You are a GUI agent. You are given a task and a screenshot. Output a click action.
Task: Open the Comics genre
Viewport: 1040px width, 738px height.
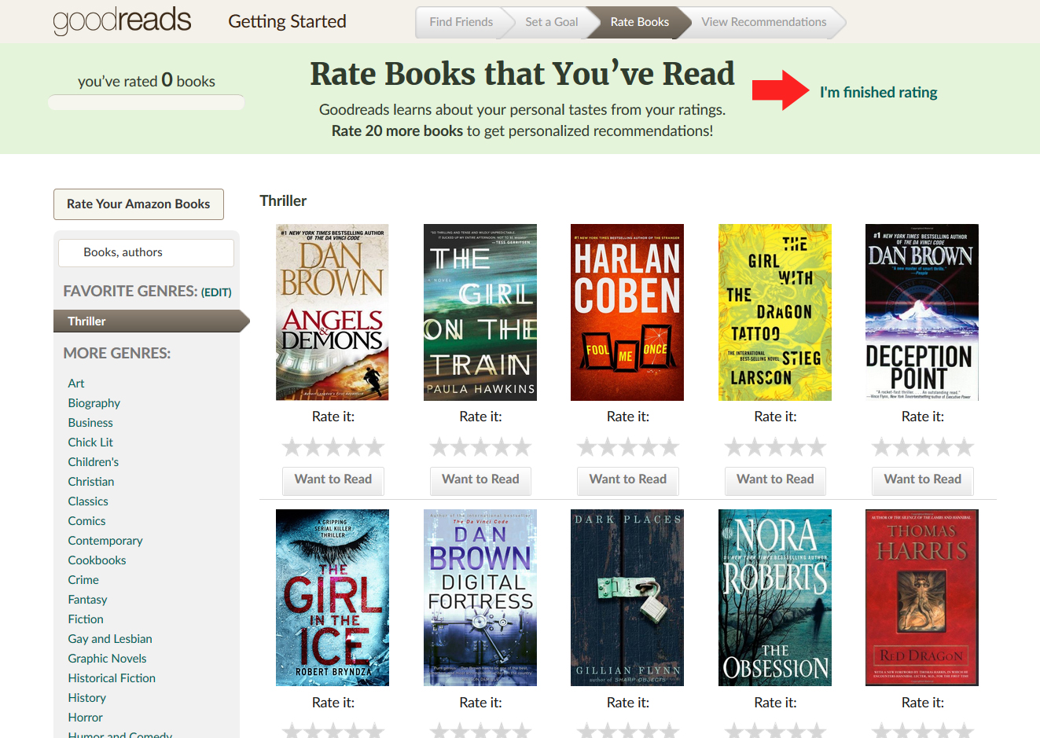tap(86, 521)
